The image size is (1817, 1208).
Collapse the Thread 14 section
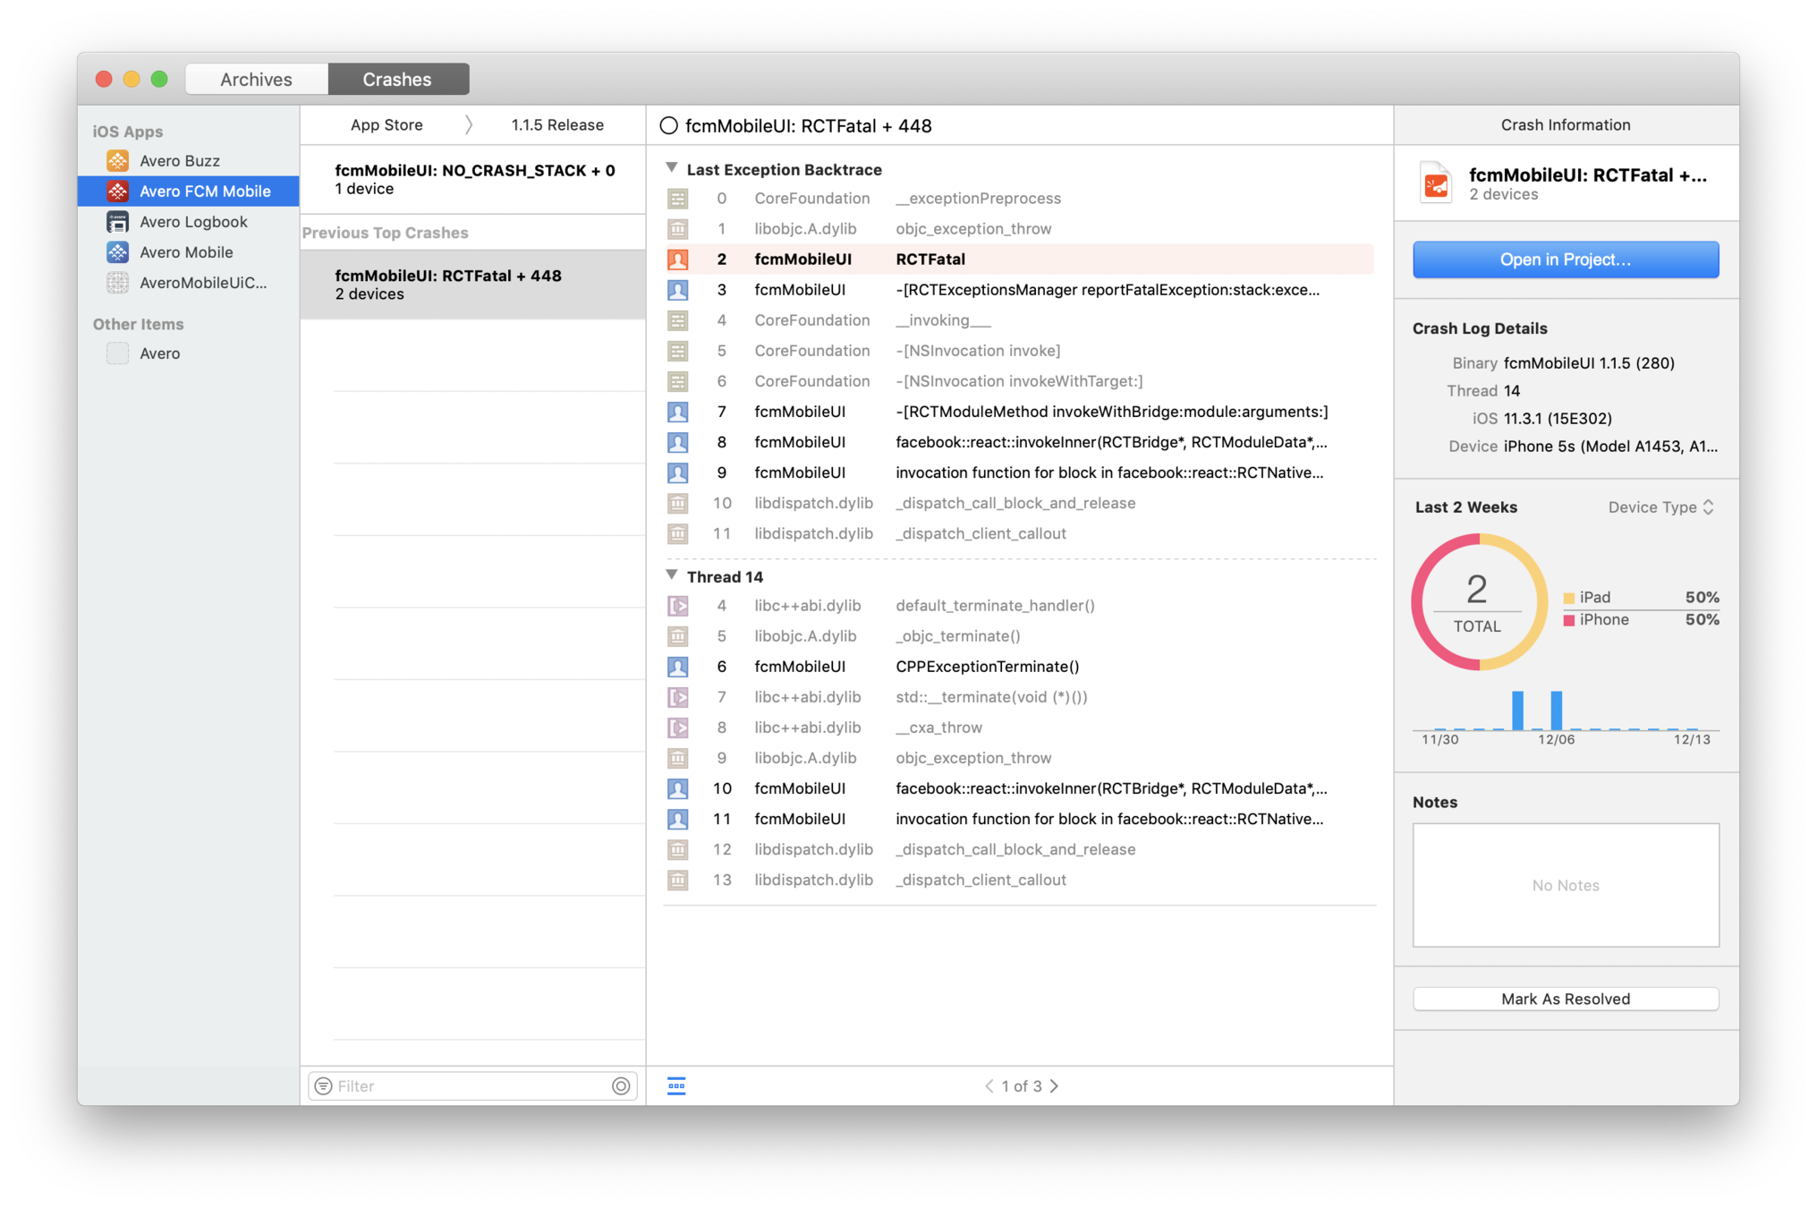point(672,575)
